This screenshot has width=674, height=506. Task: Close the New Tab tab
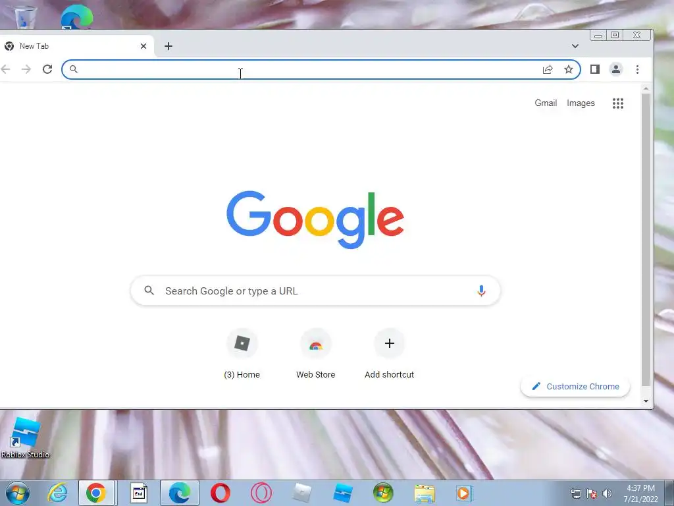click(x=143, y=46)
